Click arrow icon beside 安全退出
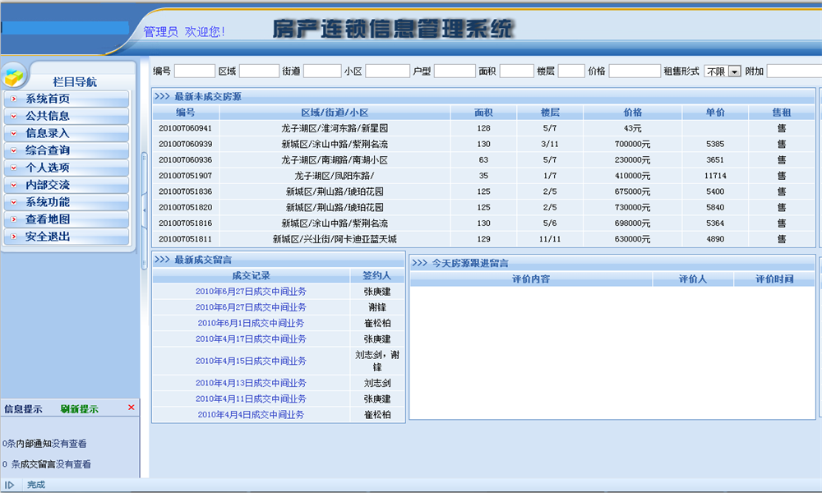The height and width of the screenshot is (493, 822). tap(14, 237)
